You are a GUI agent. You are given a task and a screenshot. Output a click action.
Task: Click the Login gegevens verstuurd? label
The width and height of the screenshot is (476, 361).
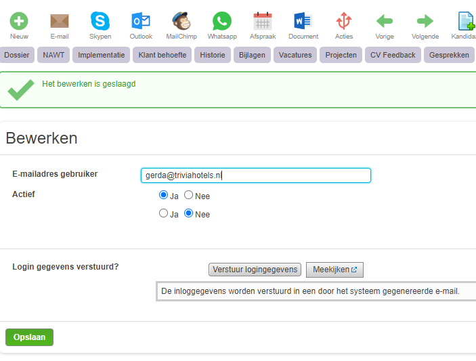pos(65,267)
